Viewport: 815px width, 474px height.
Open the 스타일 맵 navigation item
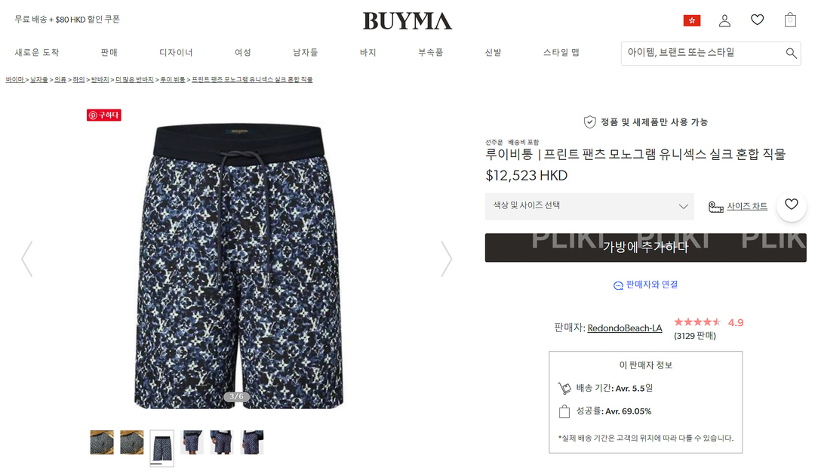pyautogui.click(x=561, y=53)
